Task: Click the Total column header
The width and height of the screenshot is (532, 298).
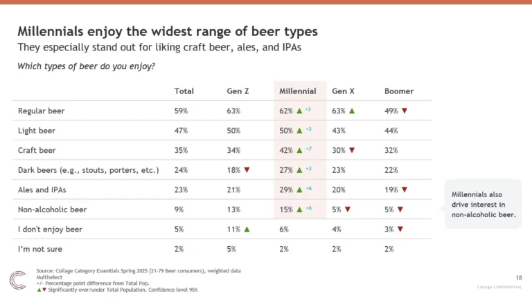Action: pyautogui.click(x=184, y=91)
